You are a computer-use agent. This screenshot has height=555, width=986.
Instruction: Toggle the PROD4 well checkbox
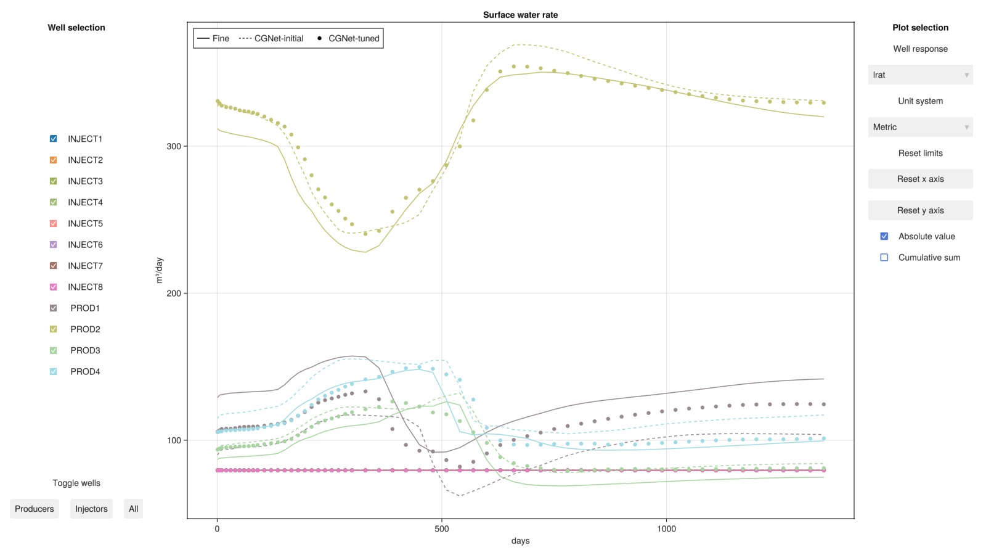(53, 371)
